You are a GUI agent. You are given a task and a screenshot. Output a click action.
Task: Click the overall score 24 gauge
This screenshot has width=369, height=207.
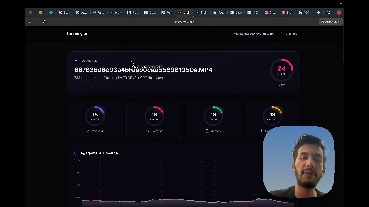point(282,70)
